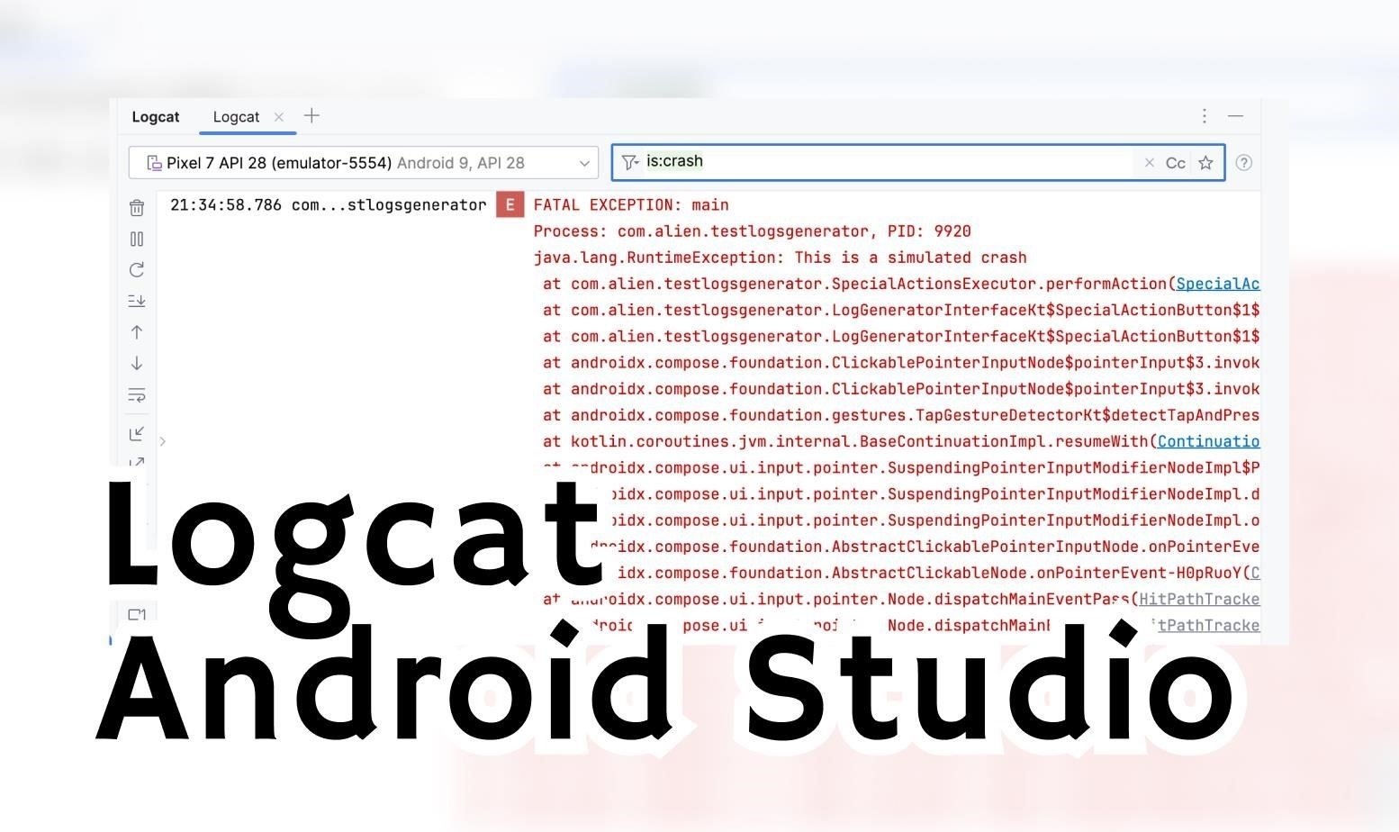The image size is (1399, 832).
Task: Open the Logcat panel options menu
Action: tap(1204, 116)
